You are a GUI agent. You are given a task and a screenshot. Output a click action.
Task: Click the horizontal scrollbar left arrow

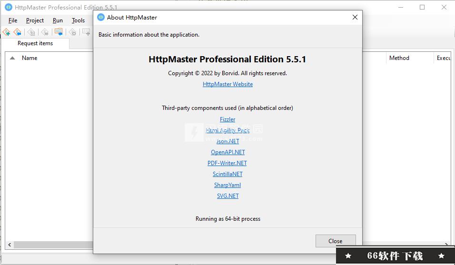10,245
